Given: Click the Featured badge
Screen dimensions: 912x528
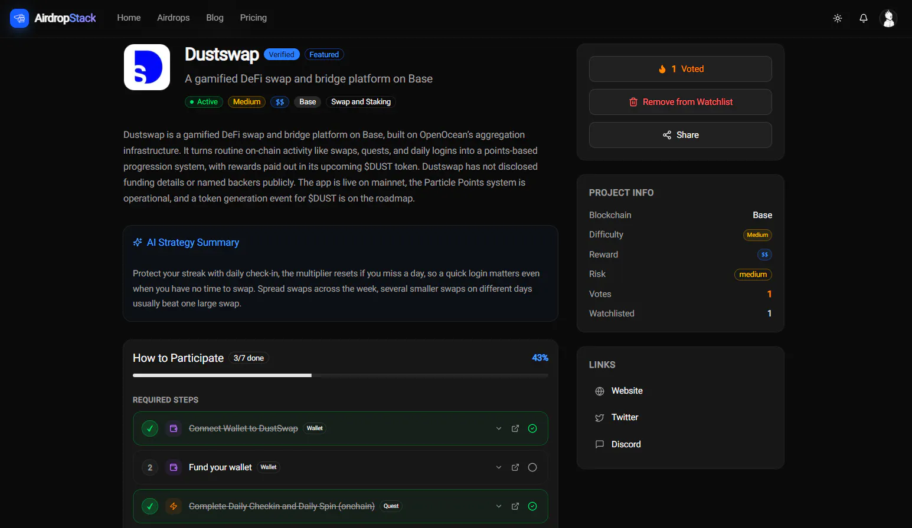Looking at the screenshot, I should (x=324, y=54).
